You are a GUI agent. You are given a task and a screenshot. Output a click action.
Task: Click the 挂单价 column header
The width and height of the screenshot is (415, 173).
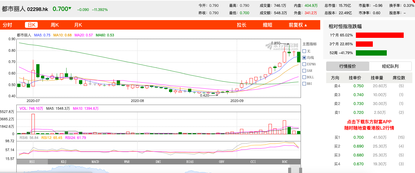[355, 78]
